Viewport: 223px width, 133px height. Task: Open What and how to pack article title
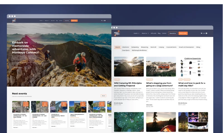[192, 85]
